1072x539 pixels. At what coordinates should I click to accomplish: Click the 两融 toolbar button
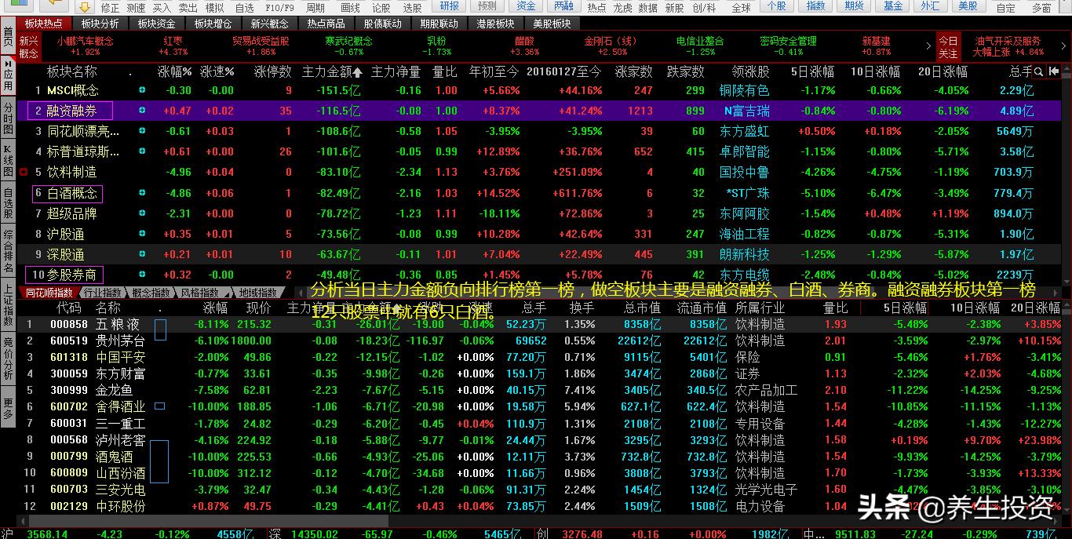point(563,6)
